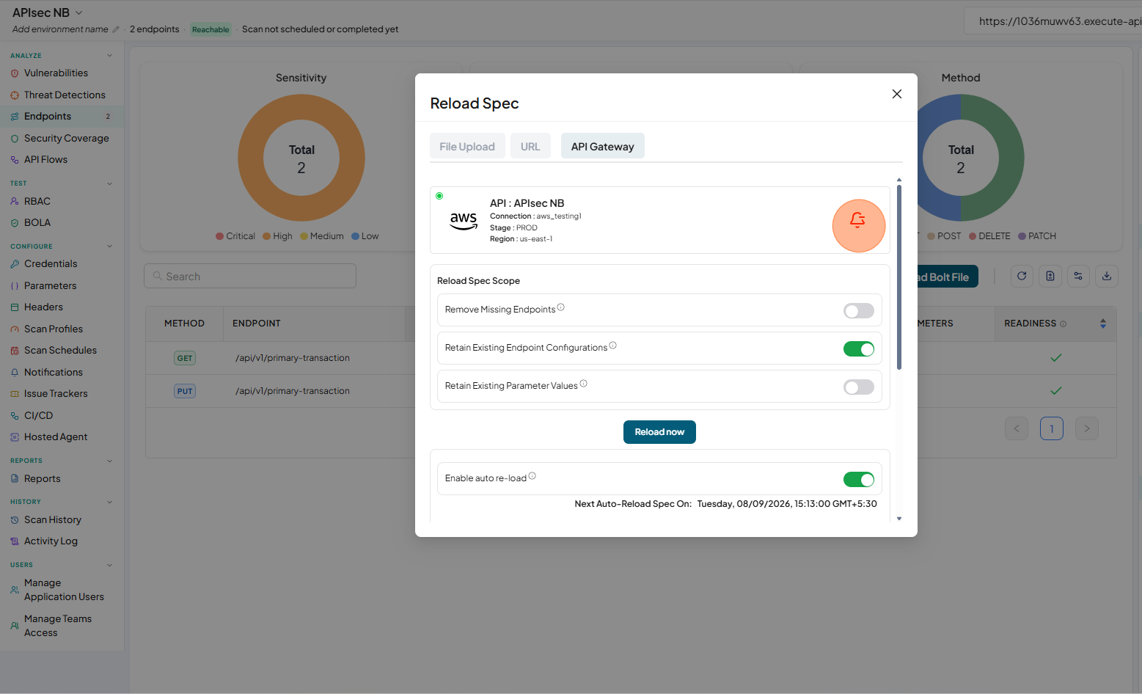Sort the table by the READINESS arrows

[x=1103, y=324]
